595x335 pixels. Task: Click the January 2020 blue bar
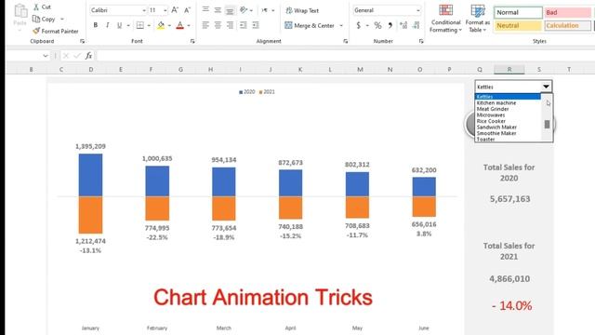(90, 175)
